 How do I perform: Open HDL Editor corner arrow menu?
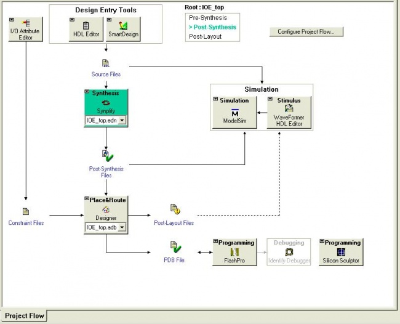[x=72, y=20]
